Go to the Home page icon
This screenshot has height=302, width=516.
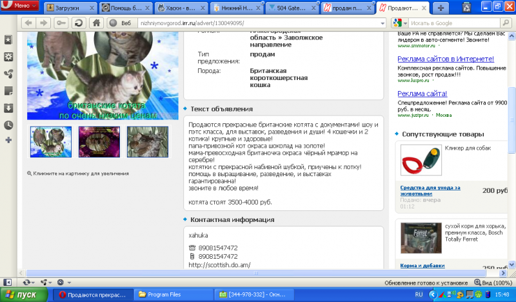[x=95, y=23]
